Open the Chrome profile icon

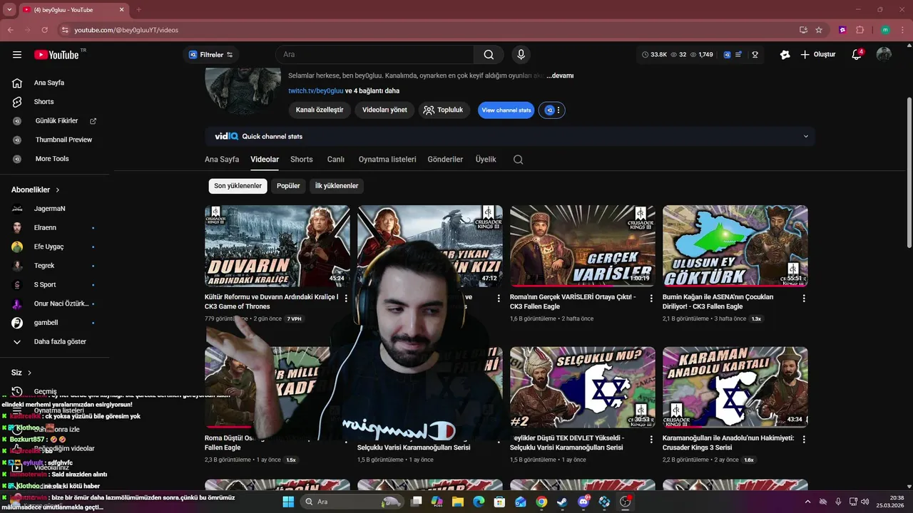pyautogui.click(x=885, y=30)
